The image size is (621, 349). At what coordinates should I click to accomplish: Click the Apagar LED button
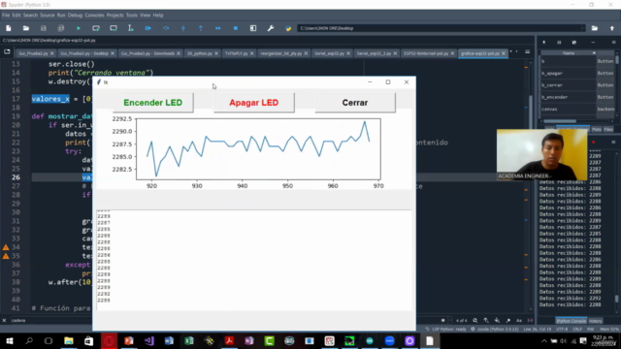254,103
